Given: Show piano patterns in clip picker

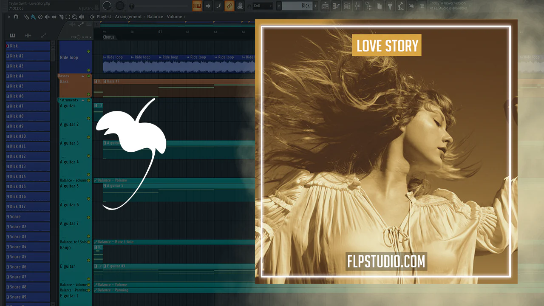Looking at the screenshot, I should pyautogui.click(x=12, y=36).
